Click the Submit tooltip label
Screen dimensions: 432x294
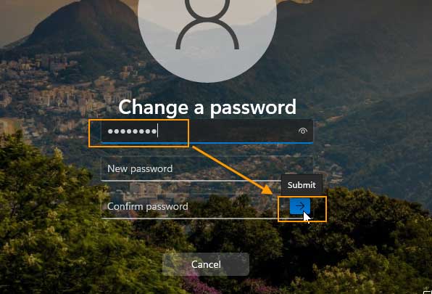coord(302,185)
